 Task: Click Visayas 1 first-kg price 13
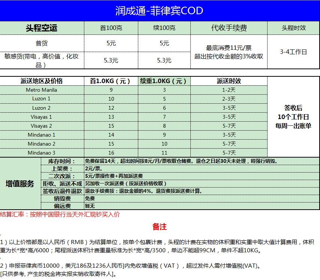point(111,117)
